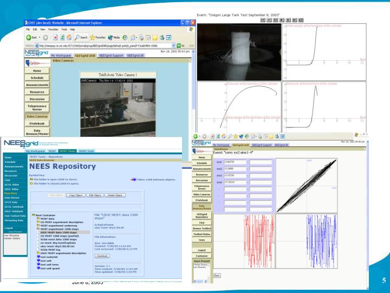Click the Home icon in the top IE toolbar

tap(69, 37)
